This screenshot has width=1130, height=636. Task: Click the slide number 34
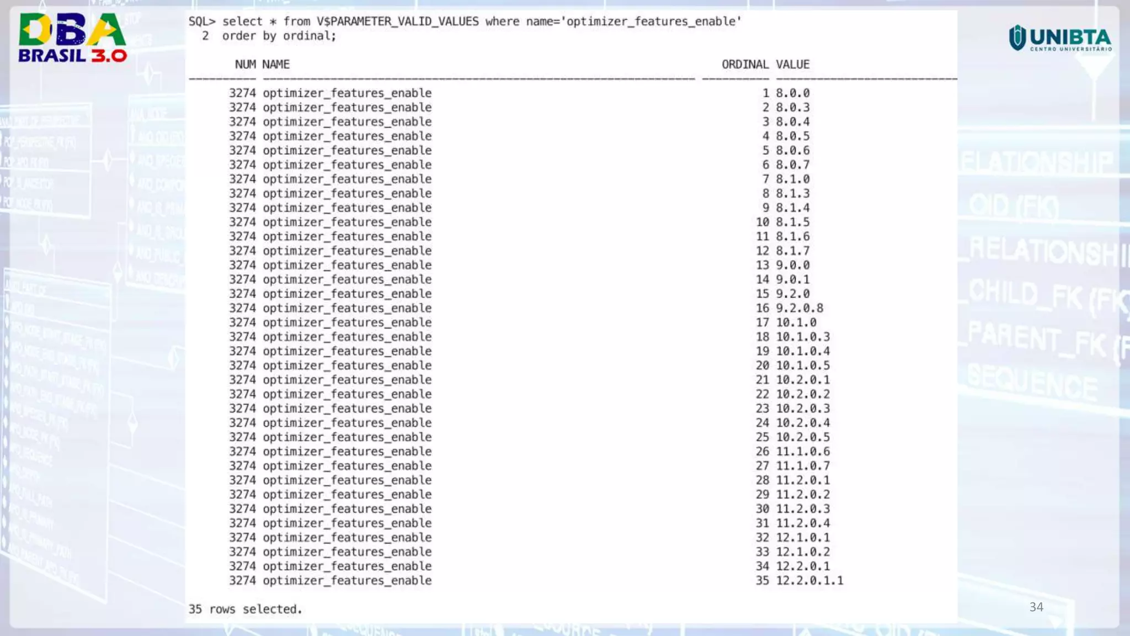1036,607
